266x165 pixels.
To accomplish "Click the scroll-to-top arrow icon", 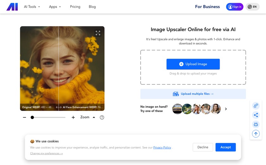I will (x=256, y=134).
